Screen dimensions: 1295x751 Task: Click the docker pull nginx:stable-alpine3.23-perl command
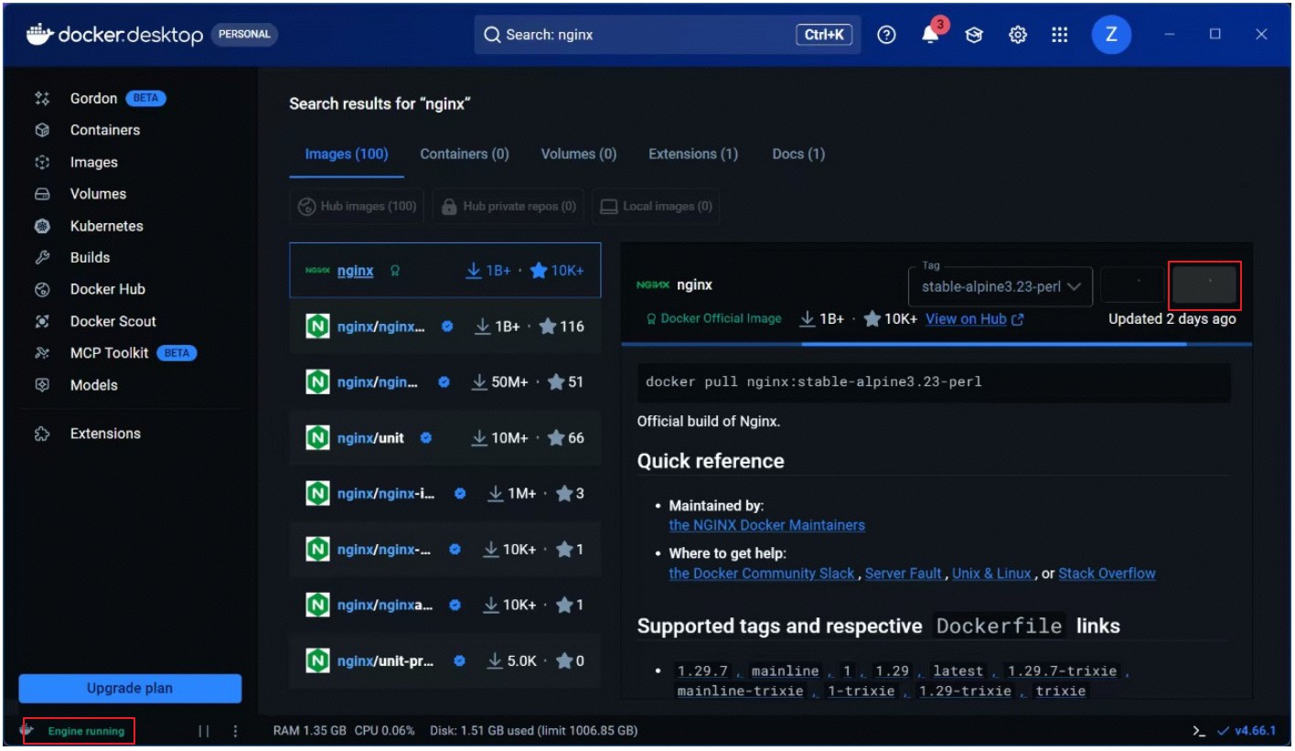click(x=934, y=381)
